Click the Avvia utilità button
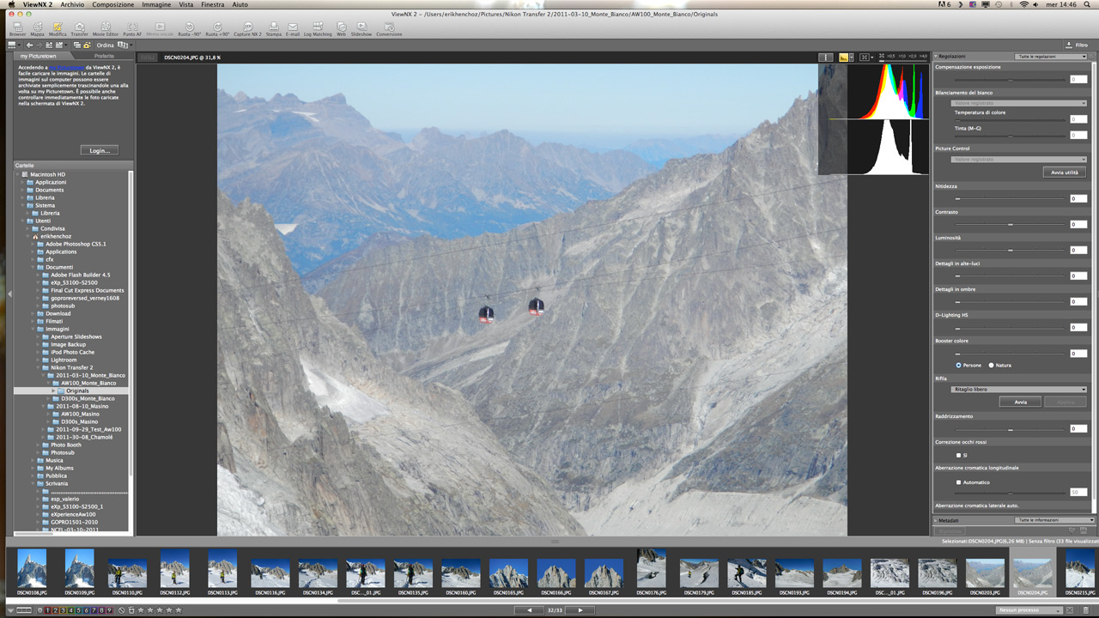1099x618 pixels. 1065,173
